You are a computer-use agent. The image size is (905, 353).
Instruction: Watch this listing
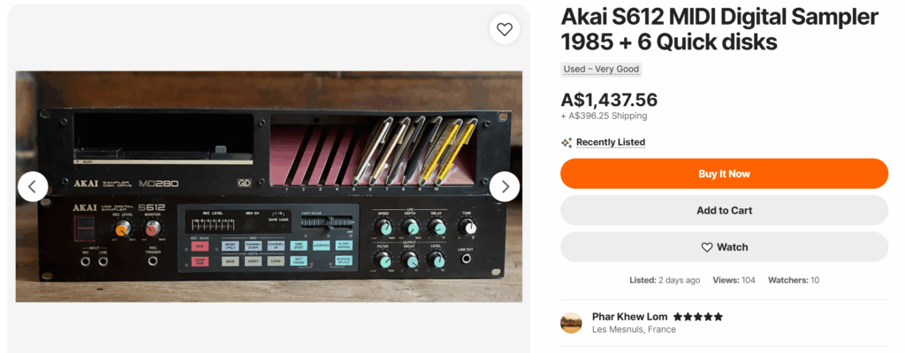click(x=724, y=247)
